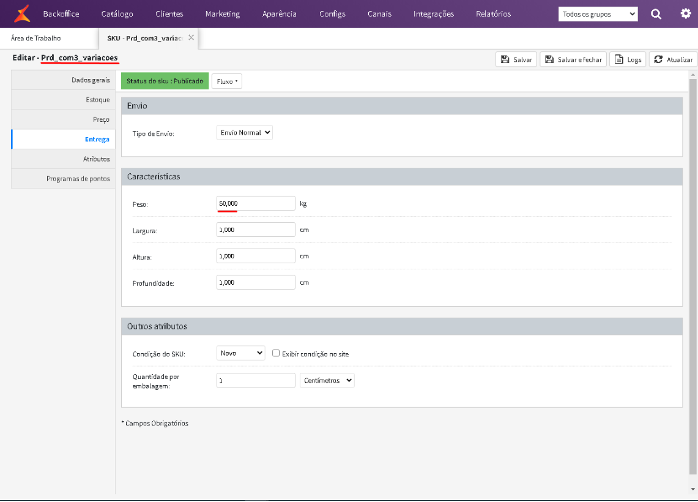Open the Relatórios menu
Viewport: 698px width, 502px height.
point(493,14)
